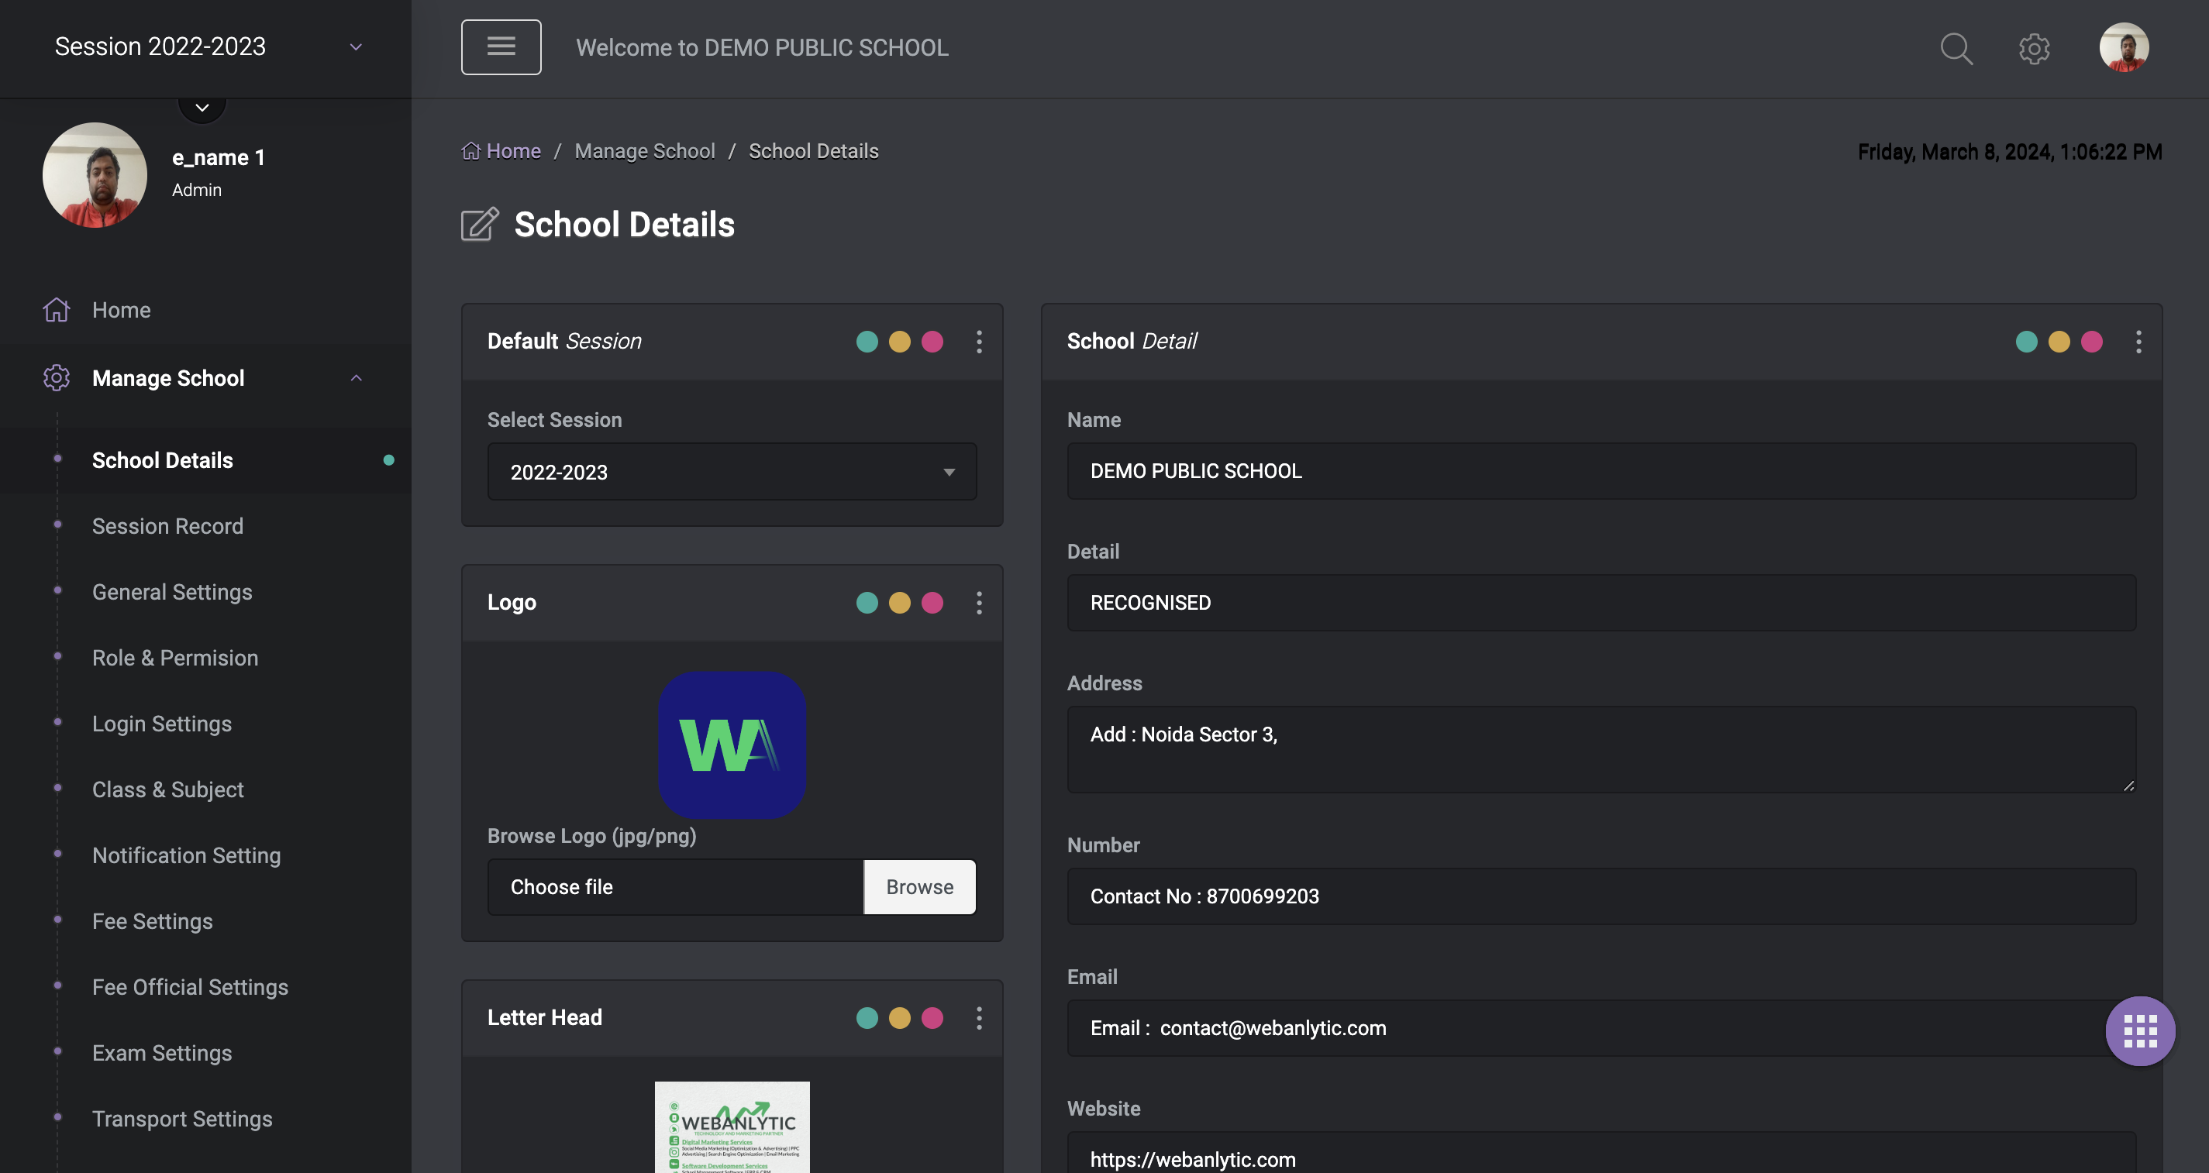Click the settings gear in top bar
Viewport: 2209px width, 1173px height.
coord(2033,49)
